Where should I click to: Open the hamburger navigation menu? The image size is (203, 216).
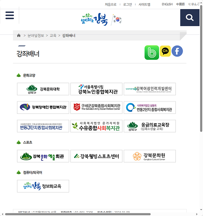click(x=10, y=15)
